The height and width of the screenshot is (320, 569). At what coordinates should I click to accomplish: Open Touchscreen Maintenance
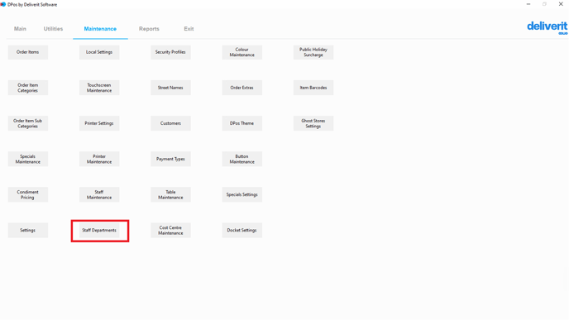point(99,88)
